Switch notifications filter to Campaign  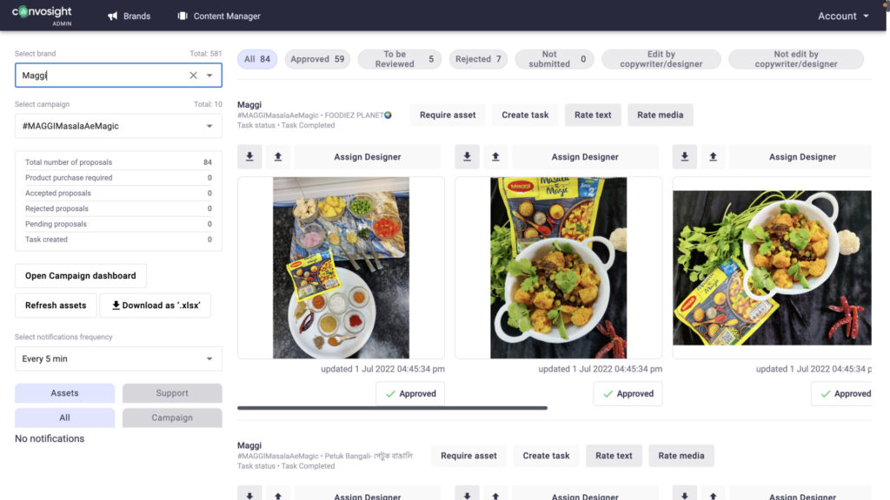172,418
